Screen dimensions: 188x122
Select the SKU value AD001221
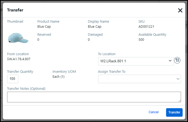click(x=146, y=27)
